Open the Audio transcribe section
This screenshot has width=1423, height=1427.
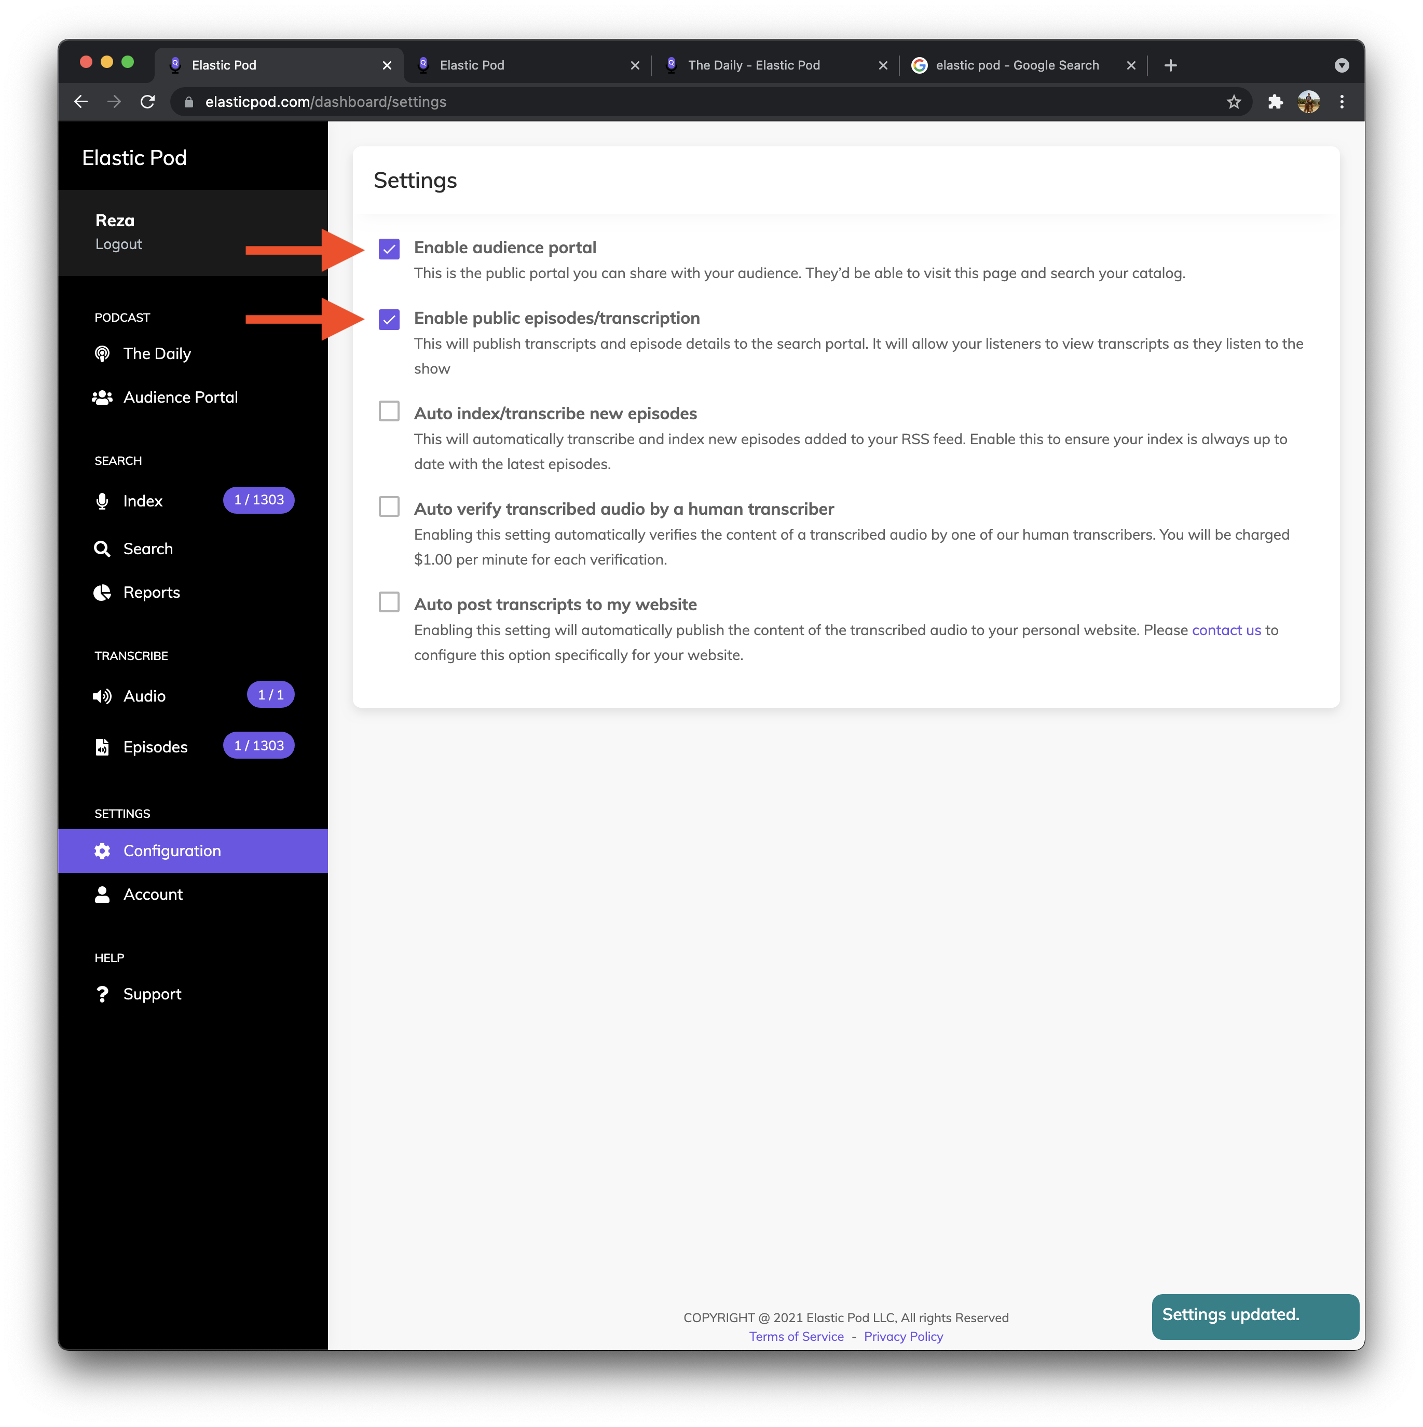144,696
